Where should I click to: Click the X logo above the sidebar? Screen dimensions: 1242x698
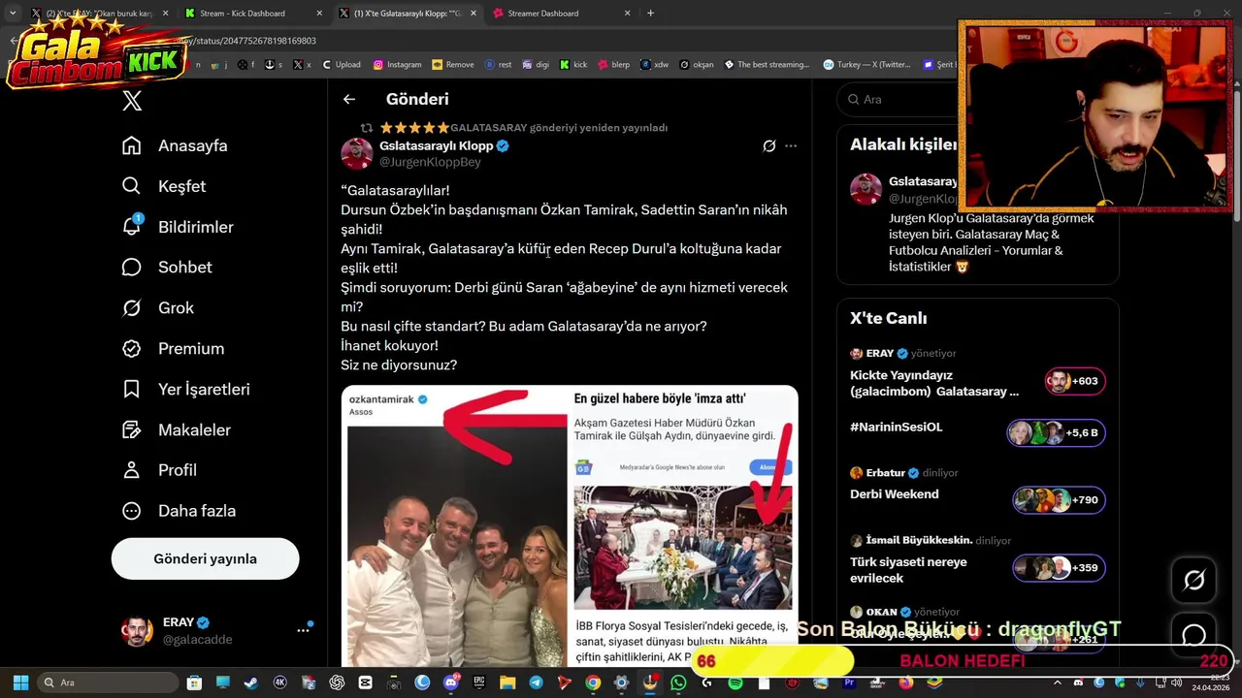(x=133, y=100)
